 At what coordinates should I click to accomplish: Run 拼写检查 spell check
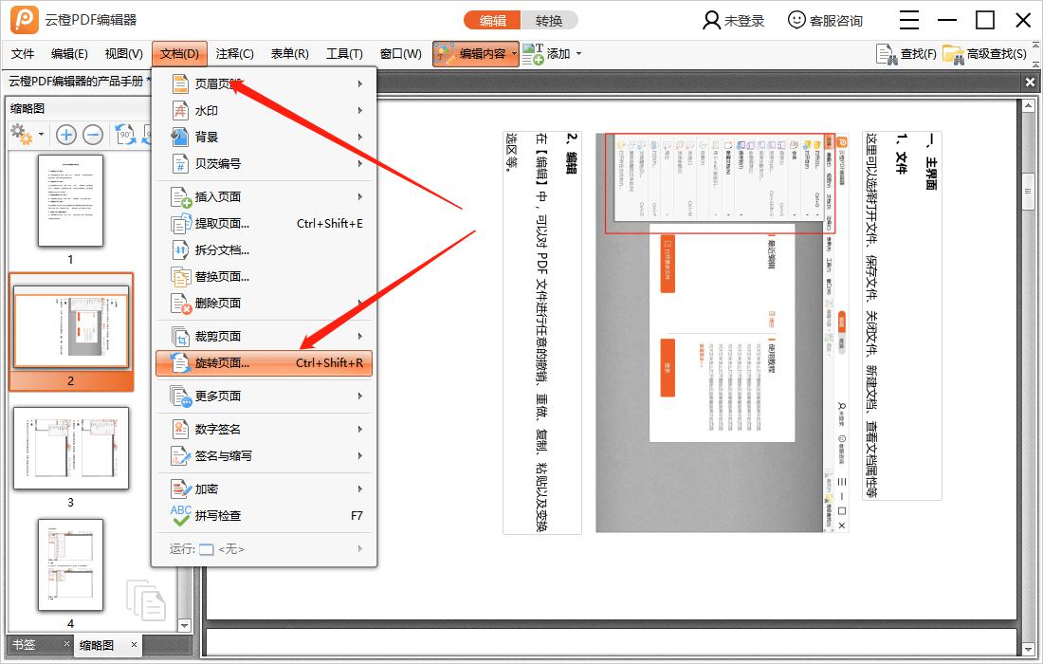(x=265, y=516)
